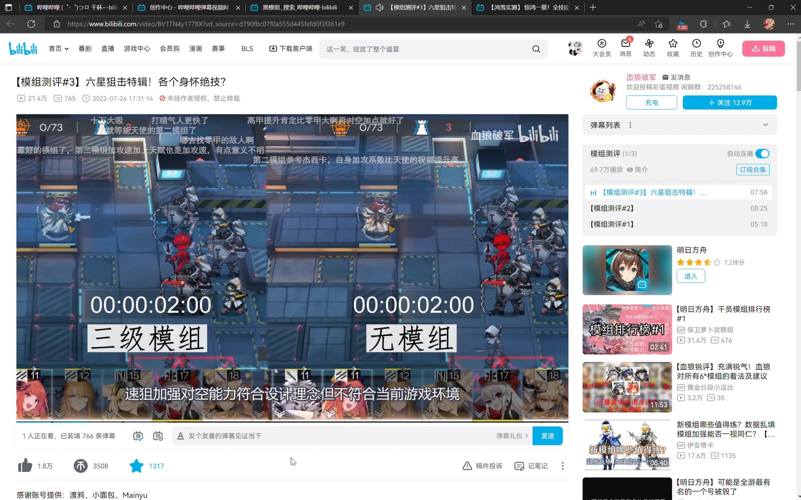Collapse the 弹幕列表 panel chevron
This screenshot has width=801, height=500.
tap(766, 124)
